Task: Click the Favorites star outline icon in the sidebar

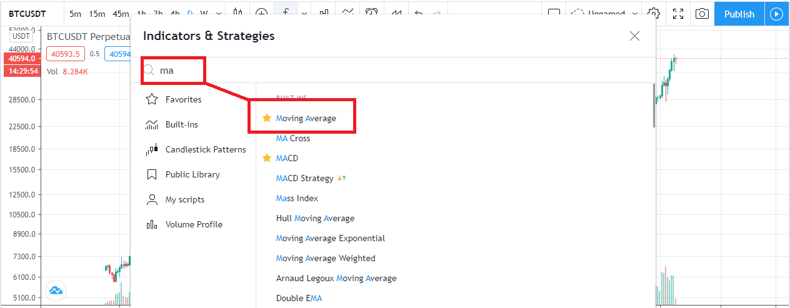Action: click(x=151, y=99)
